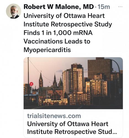Open the Ottawa skyline link preview image
This screenshot has width=129, height=138.
coord(73,83)
